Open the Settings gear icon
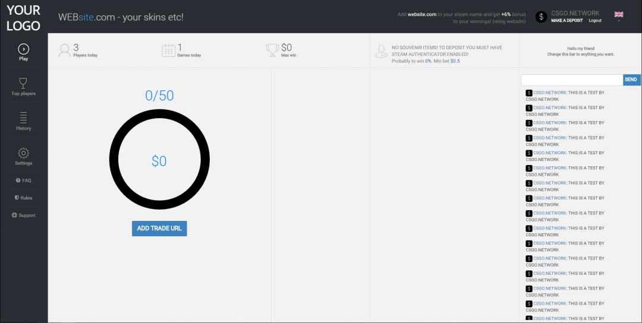This screenshot has height=323, width=642. pyautogui.click(x=23, y=153)
